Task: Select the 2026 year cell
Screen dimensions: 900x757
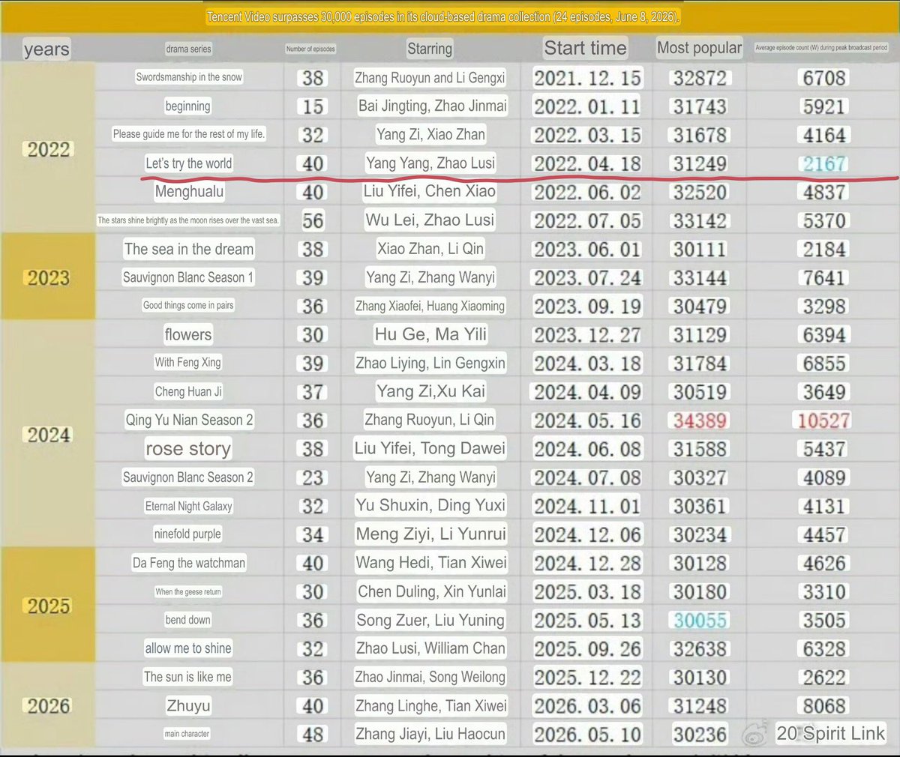Action: [49, 705]
